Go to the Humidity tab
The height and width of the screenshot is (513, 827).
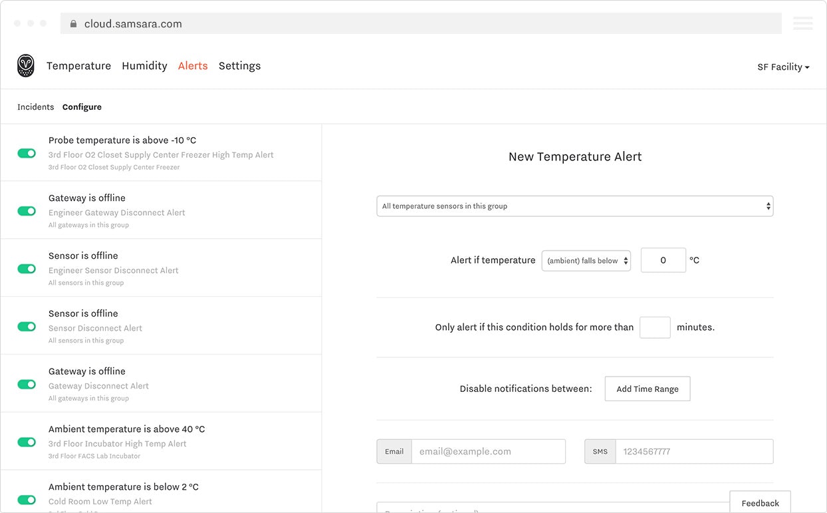[x=144, y=66]
